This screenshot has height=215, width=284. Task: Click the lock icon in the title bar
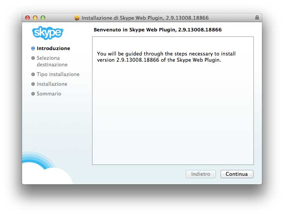[x=257, y=18]
